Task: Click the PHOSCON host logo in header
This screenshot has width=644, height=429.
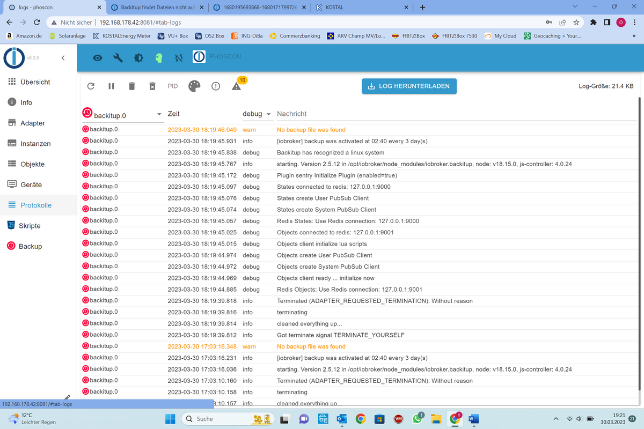Action: pyautogui.click(x=199, y=57)
